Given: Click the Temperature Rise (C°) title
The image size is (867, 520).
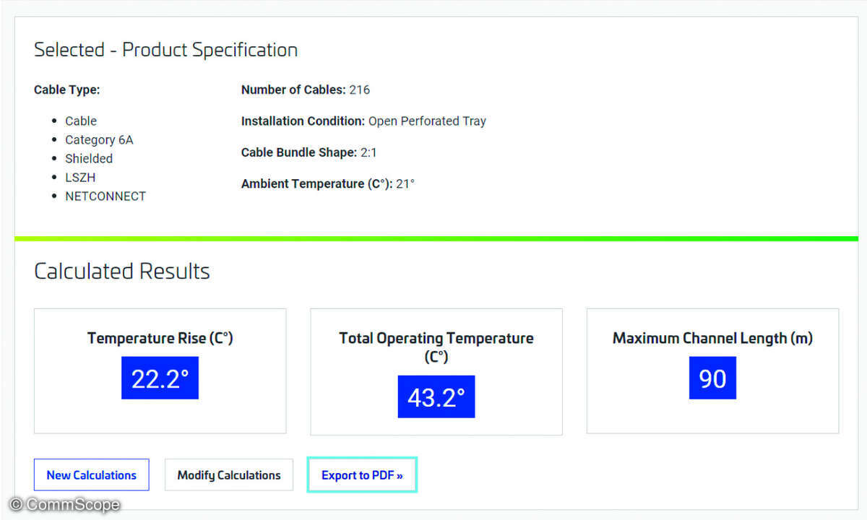Looking at the screenshot, I should click(x=160, y=338).
